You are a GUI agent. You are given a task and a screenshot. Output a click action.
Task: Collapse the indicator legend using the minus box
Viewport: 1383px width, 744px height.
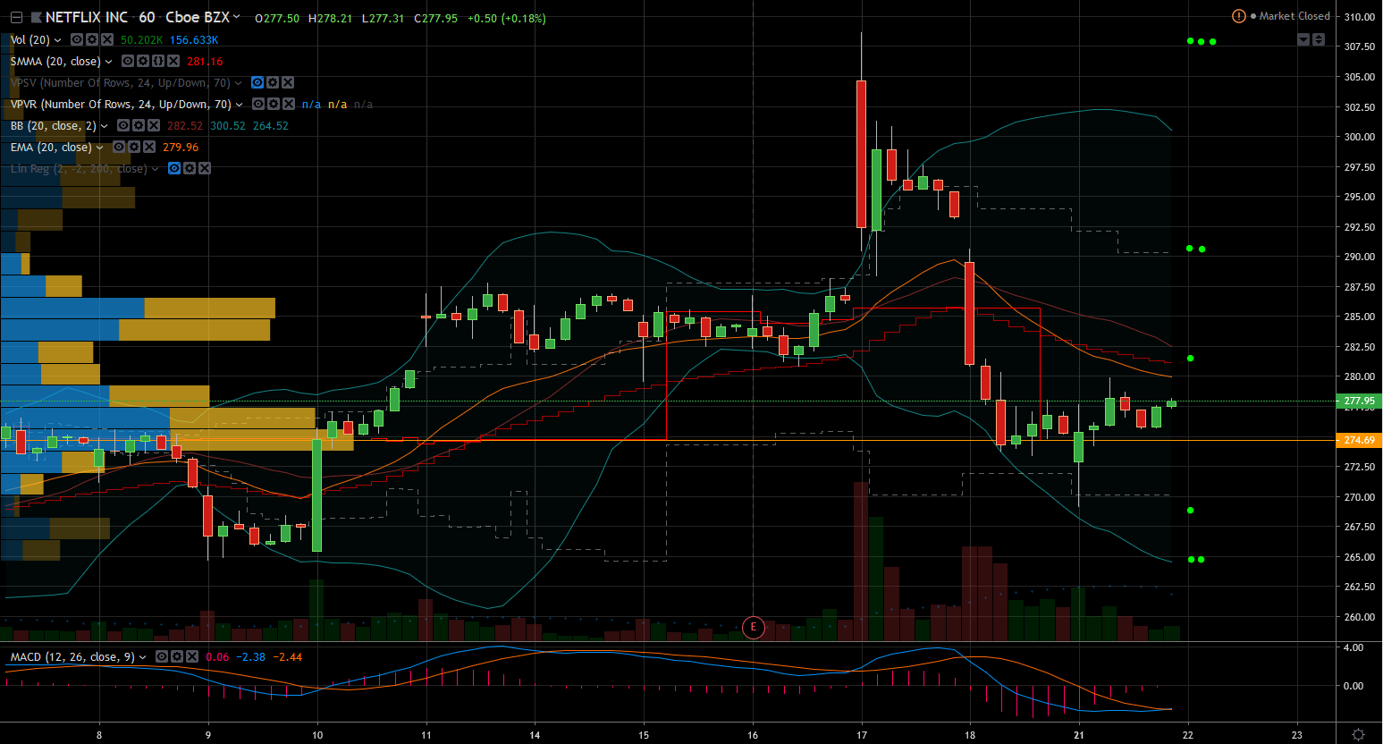click(x=16, y=18)
